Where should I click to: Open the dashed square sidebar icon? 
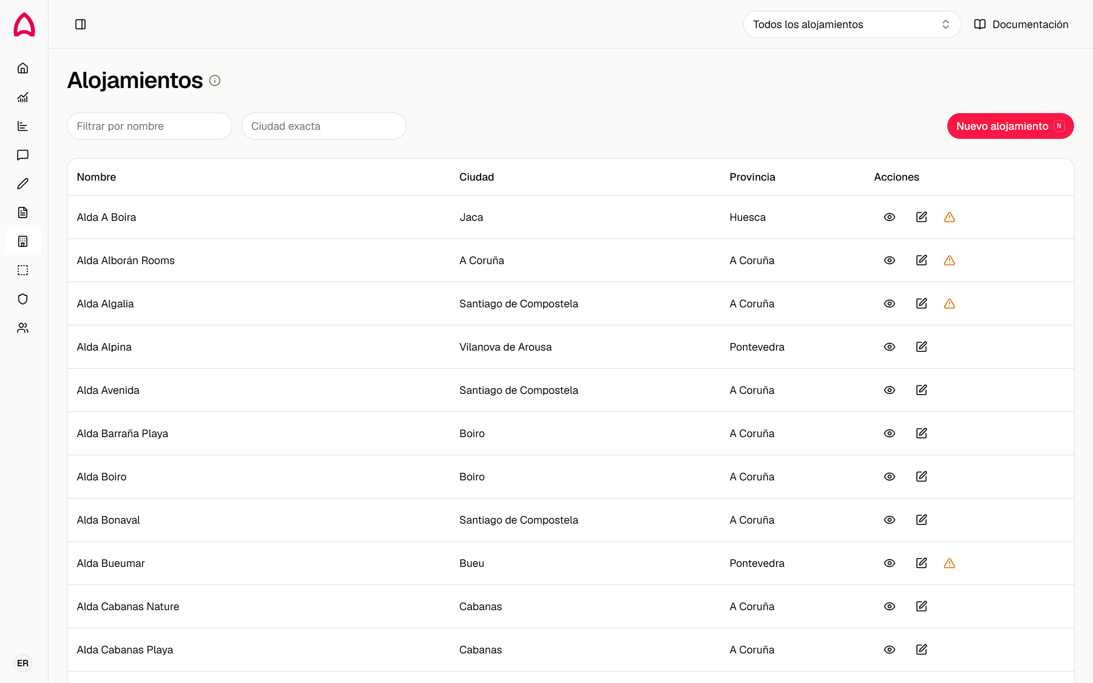coord(23,271)
